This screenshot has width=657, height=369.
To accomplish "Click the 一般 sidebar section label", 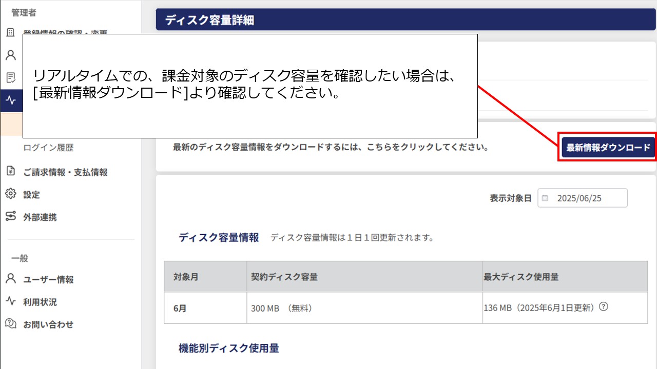I will (x=20, y=258).
